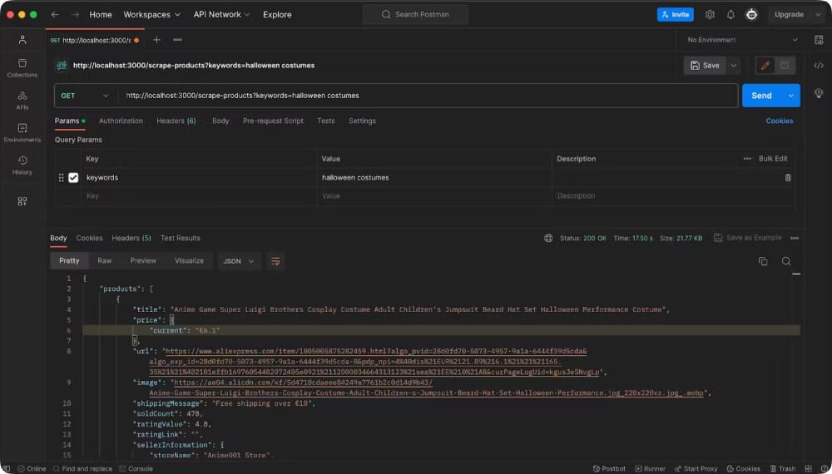Open Runner from the status bar
The image size is (832, 474).
coord(650,469)
